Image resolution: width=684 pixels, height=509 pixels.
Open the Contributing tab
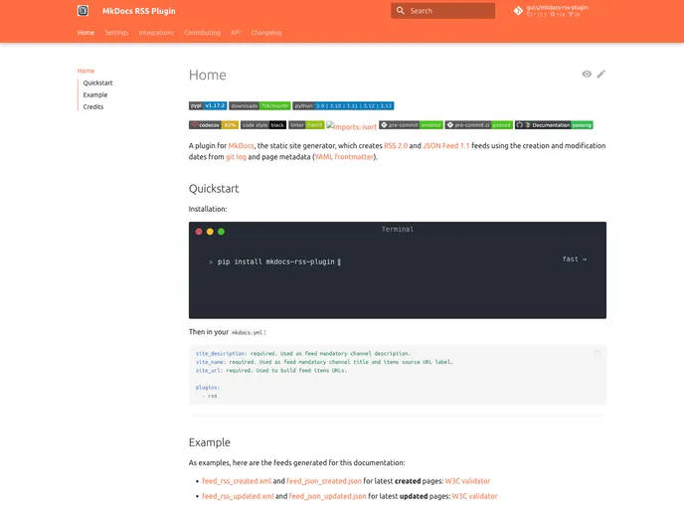point(203,33)
